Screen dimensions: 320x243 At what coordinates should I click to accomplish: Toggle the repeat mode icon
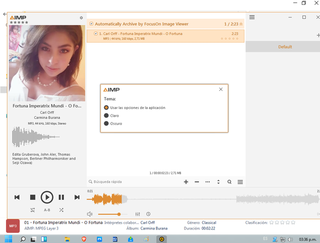coord(32,210)
